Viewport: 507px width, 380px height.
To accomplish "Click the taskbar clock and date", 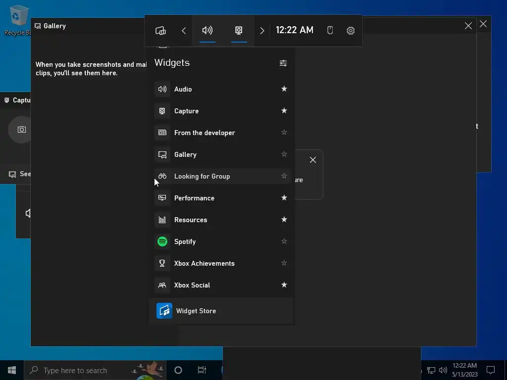I will 464,370.
